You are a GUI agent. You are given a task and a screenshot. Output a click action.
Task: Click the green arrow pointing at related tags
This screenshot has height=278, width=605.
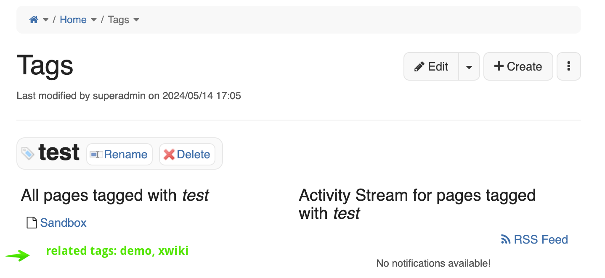18,255
